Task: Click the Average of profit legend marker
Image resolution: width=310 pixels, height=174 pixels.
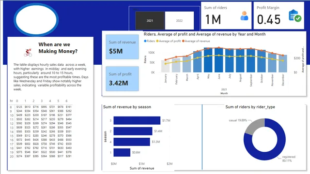Action: click(x=157, y=41)
